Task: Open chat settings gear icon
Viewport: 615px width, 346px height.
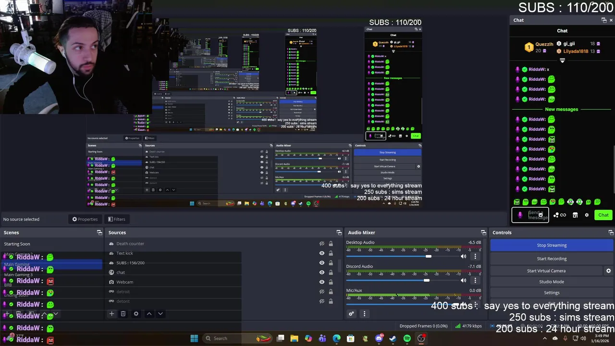Action: (587, 215)
